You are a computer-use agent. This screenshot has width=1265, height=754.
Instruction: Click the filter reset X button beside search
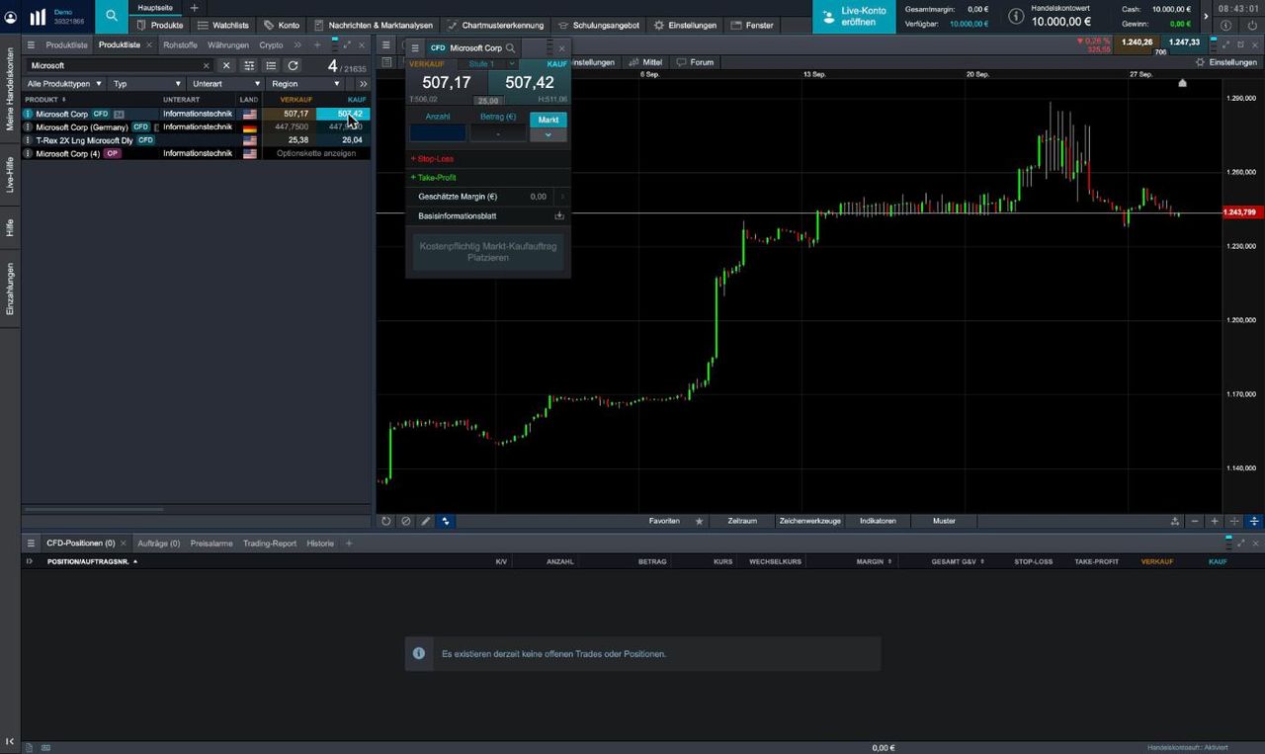[x=225, y=65]
